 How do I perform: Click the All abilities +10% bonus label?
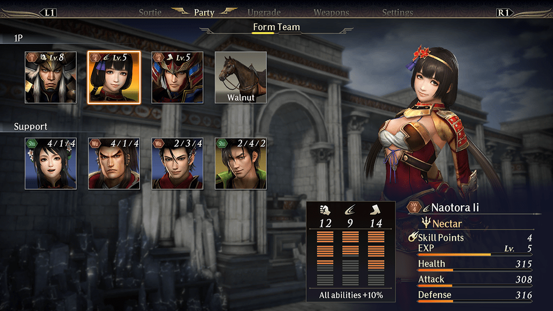[x=351, y=295]
